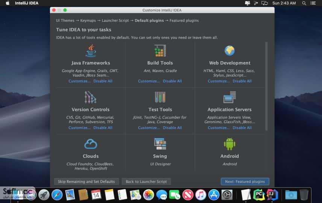Click the Version Controls branch icon
Screen dimensions: 322x203
90,97
